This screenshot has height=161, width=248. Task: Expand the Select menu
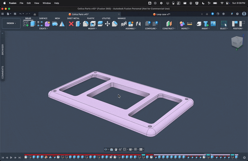click(x=224, y=28)
